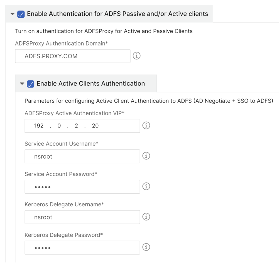
Task: Click the first octet 192 of the VIP
Action: pos(39,126)
